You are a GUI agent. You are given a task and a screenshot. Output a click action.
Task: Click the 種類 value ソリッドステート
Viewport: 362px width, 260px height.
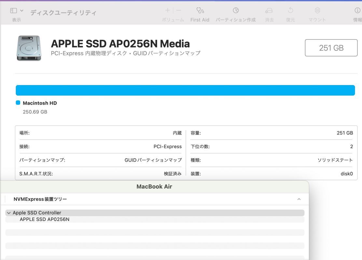coord(335,160)
